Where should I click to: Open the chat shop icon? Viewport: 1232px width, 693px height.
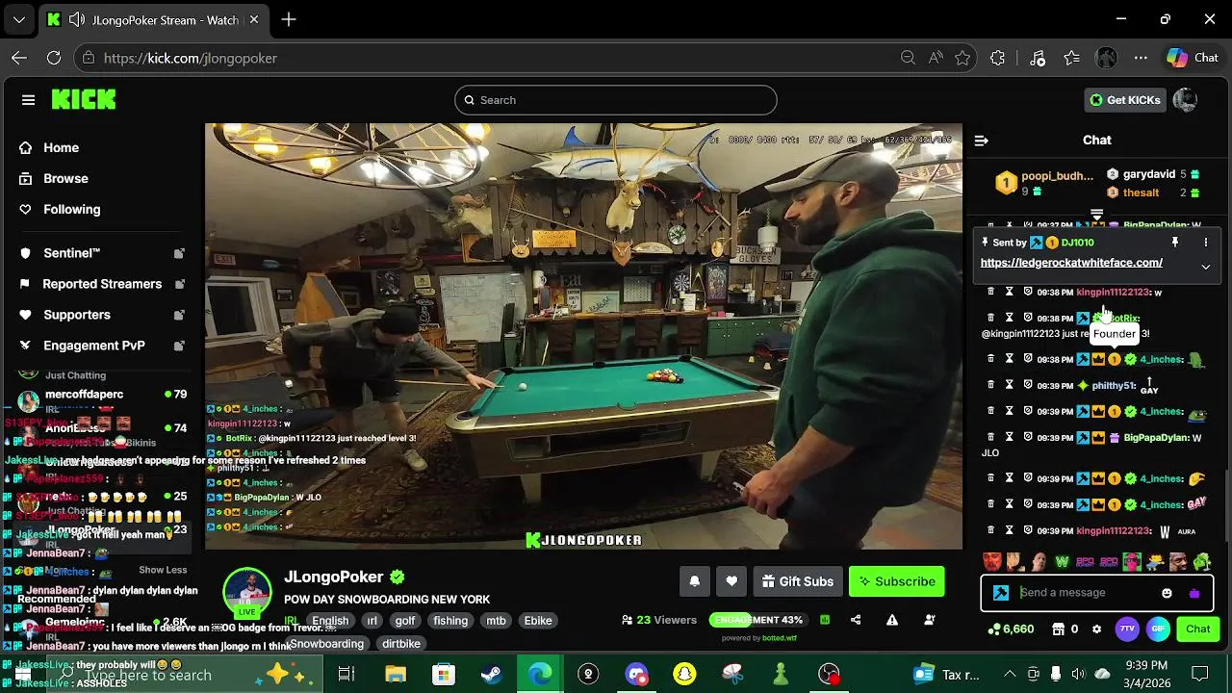point(1058,629)
